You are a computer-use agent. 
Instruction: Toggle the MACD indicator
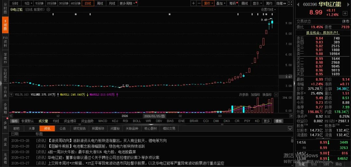103,121
